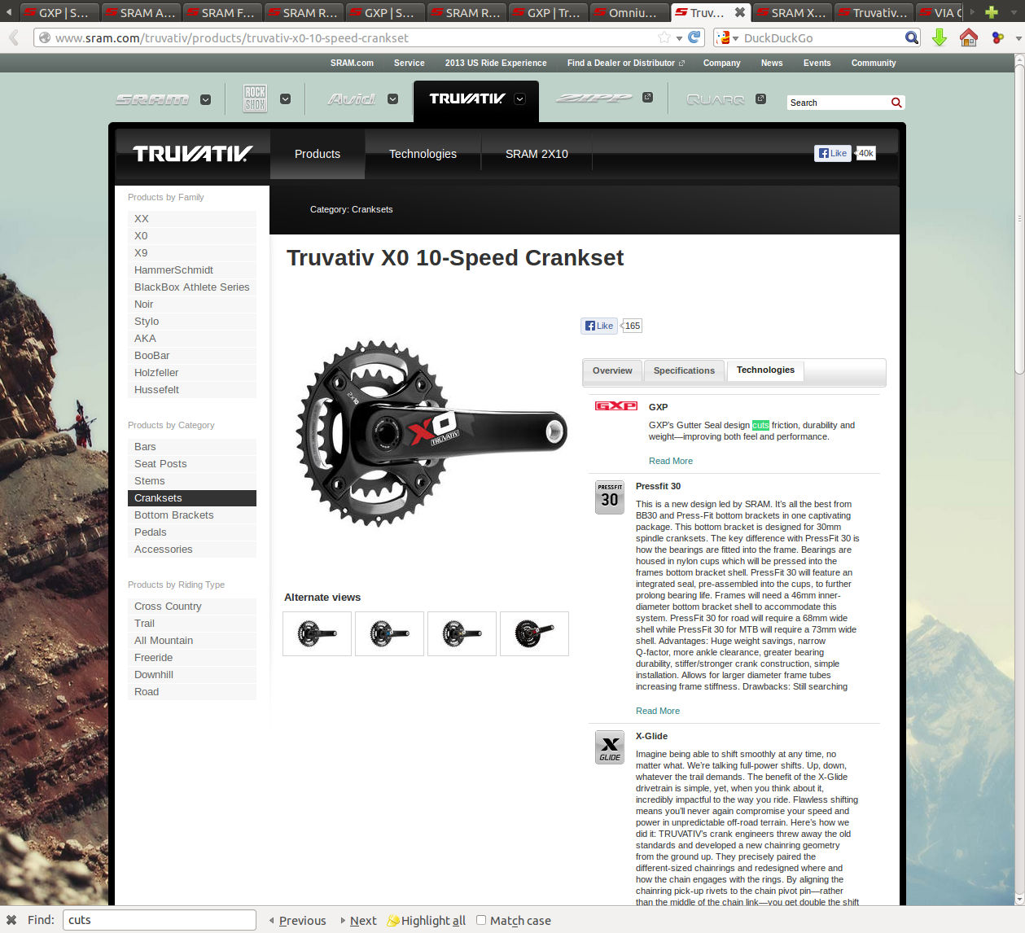The image size is (1025, 933).
Task: Open the colored dots toolbar icon
Action: click(x=997, y=37)
